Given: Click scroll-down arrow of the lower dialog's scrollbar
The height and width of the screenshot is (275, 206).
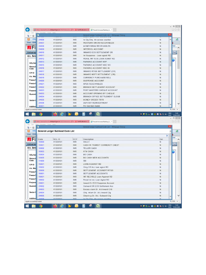Looking at the screenshot, I should 170,196.
